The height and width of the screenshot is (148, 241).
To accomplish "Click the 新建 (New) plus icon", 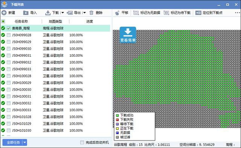I will 4,13.
